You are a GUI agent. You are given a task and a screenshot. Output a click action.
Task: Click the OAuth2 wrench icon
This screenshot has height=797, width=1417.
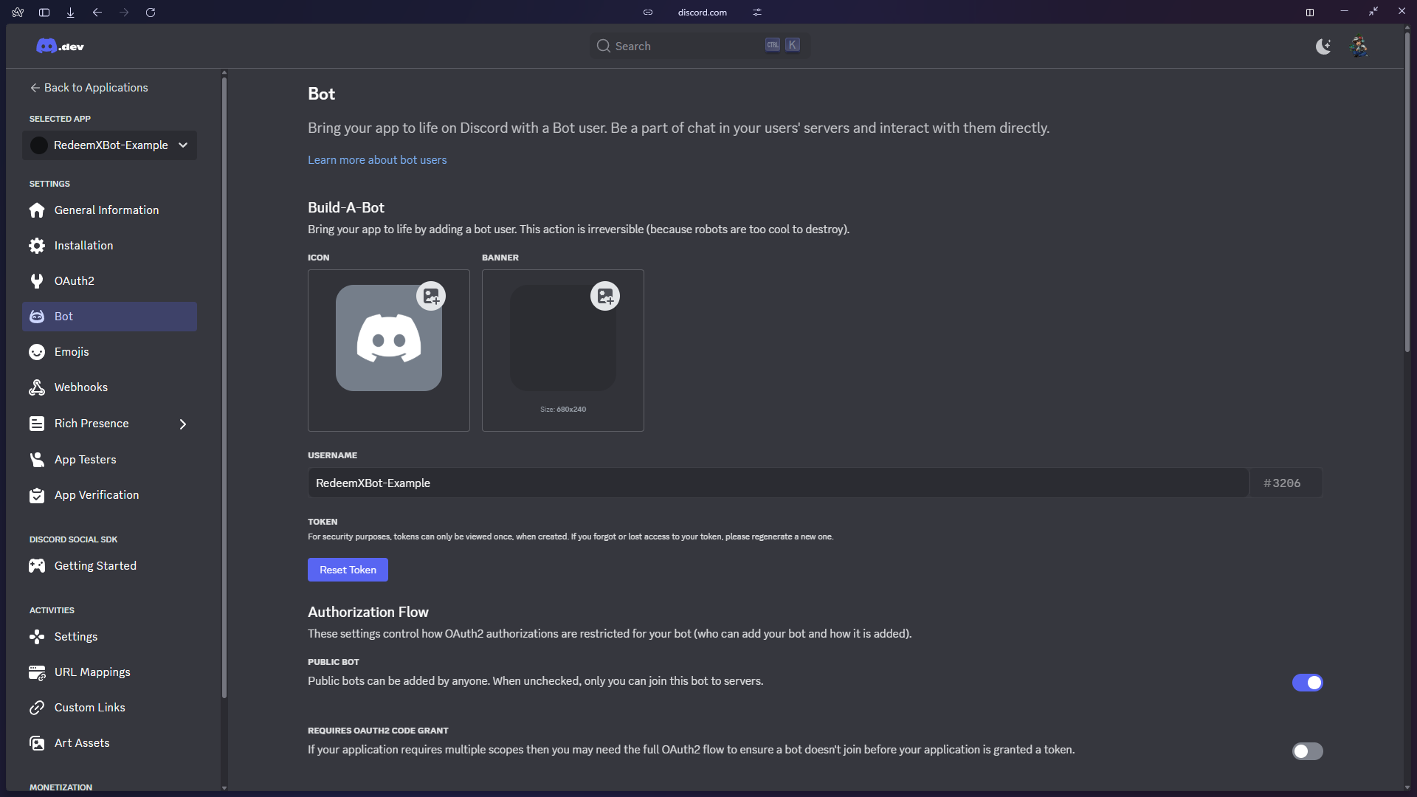click(37, 281)
